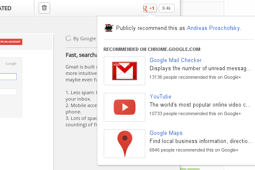
Task: Click the '2. Mobile acce' list line
Action: pos(81,105)
